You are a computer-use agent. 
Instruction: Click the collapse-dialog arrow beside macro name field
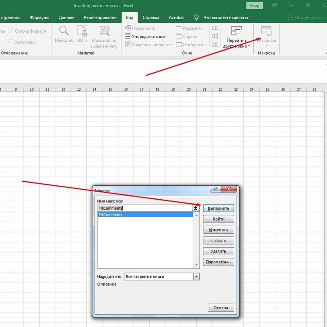click(x=196, y=208)
